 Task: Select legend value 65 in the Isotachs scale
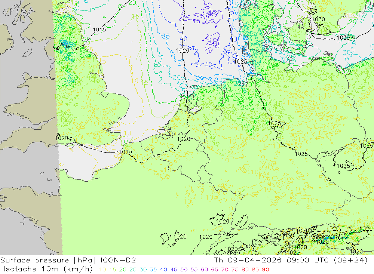click(x=215, y=270)
